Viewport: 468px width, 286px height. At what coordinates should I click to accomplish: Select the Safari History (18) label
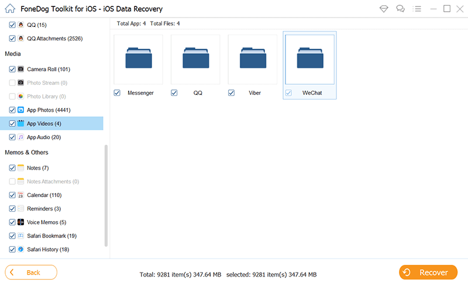(48, 249)
